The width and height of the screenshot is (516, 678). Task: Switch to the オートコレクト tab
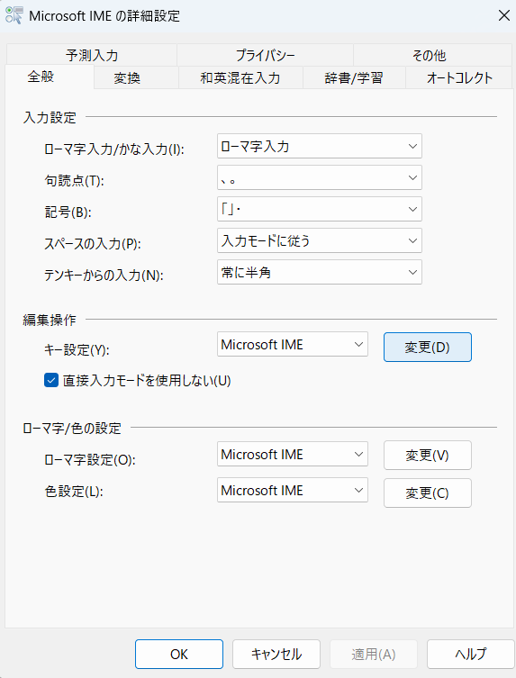[459, 77]
